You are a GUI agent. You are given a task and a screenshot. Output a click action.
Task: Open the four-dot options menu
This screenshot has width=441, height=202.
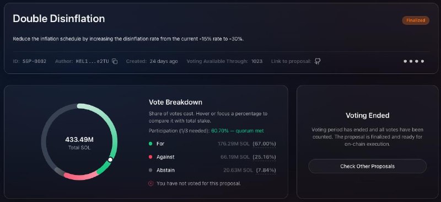(414, 61)
